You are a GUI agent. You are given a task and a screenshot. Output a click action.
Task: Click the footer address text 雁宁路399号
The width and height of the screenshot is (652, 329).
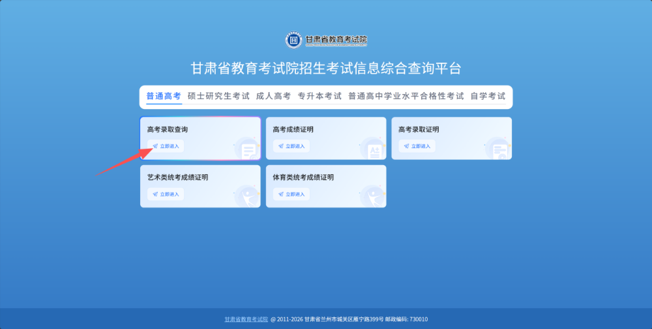pos(368,319)
